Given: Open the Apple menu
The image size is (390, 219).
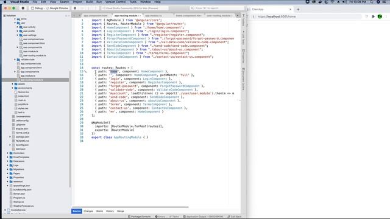Looking at the screenshot, I should point(5,2).
